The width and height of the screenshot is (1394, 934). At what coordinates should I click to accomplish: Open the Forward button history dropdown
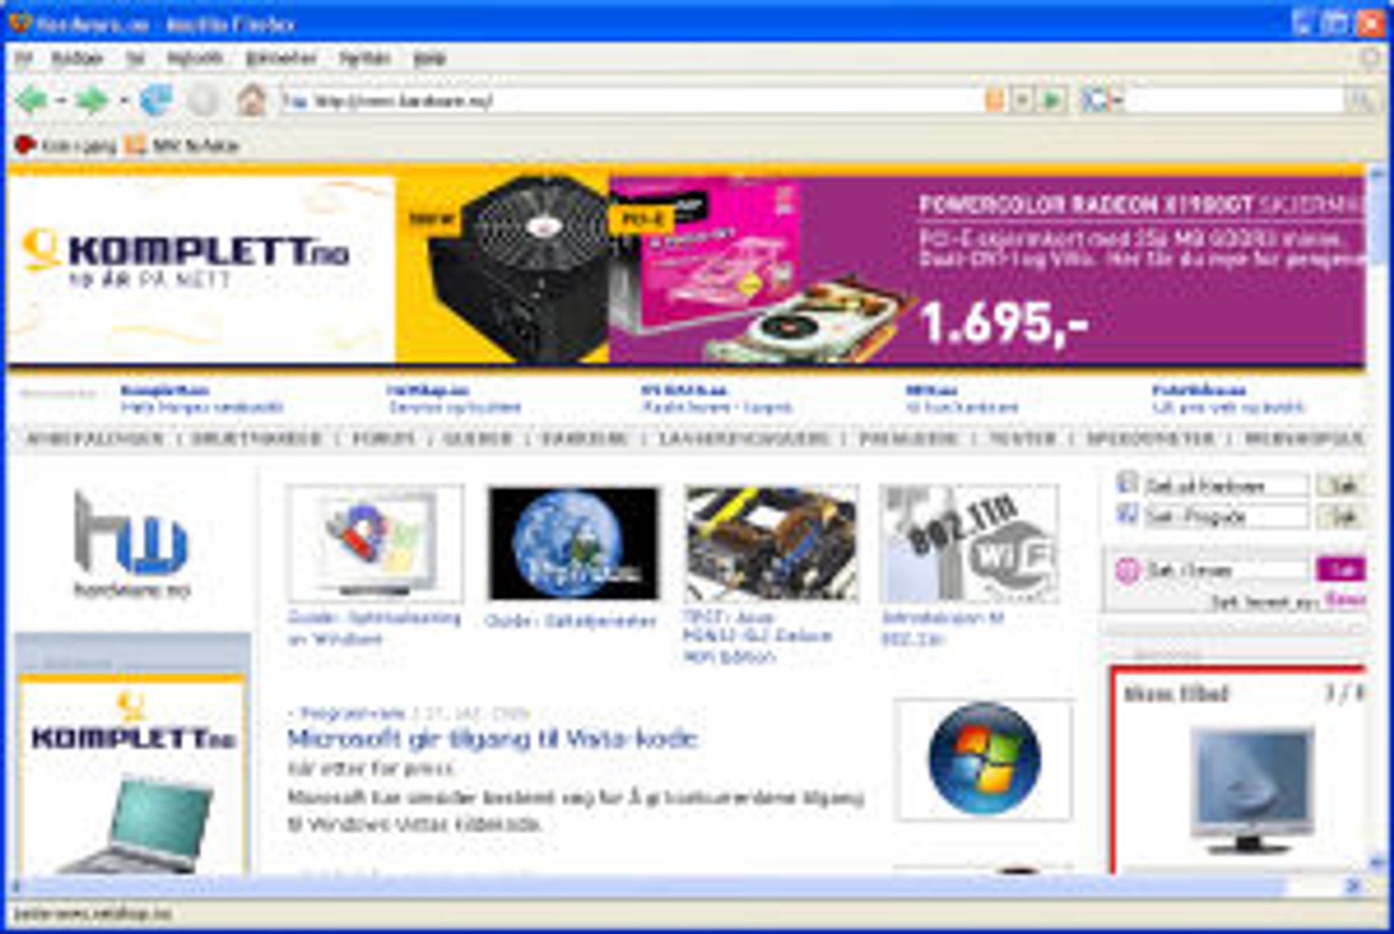pos(124,101)
